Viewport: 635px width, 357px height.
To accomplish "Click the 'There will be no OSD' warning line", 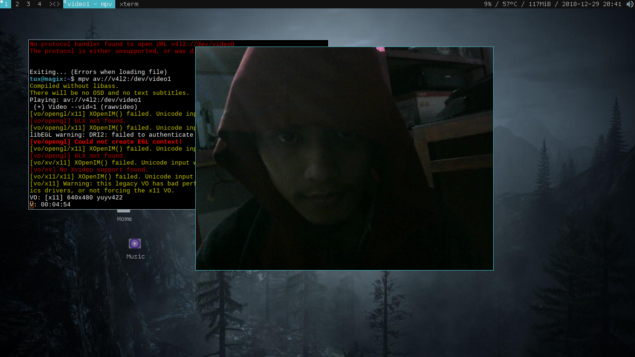I will coord(110,93).
